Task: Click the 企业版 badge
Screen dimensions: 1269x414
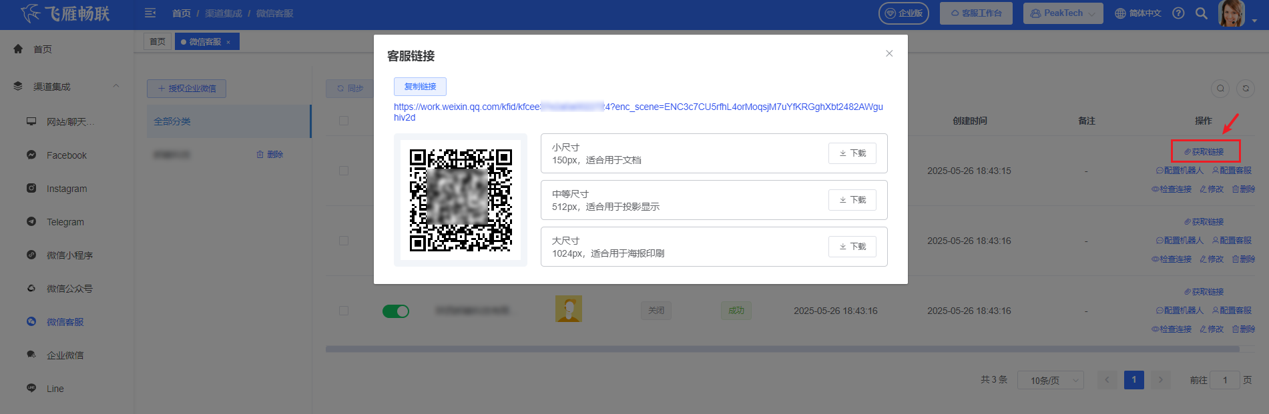Action: click(x=904, y=13)
